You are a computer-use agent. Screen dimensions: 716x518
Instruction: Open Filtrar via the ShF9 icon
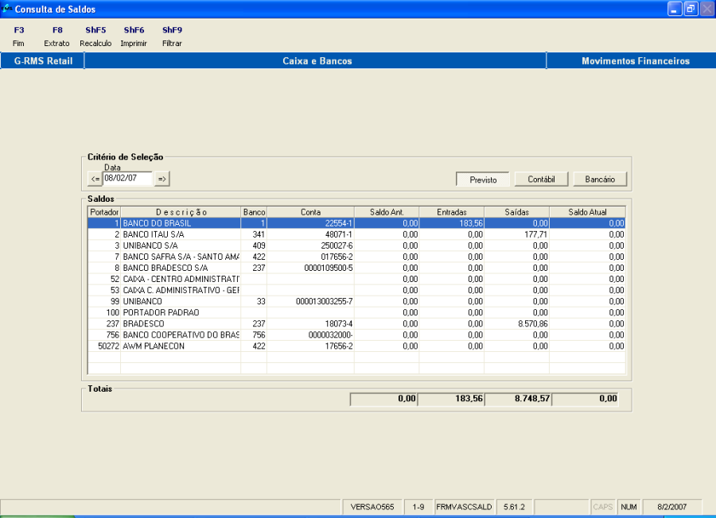click(x=171, y=36)
